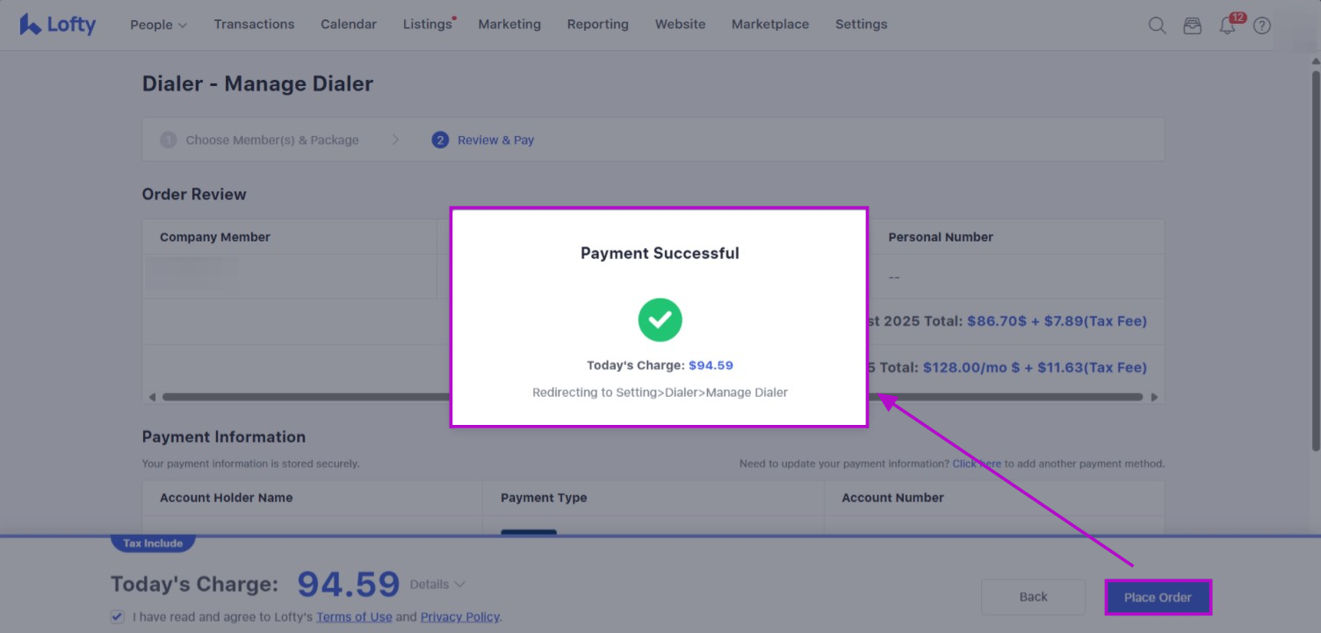Image resolution: width=1321 pixels, height=633 pixels.
Task: Toggle the Terms of Use agreement checkbox
Action: [118, 616]
